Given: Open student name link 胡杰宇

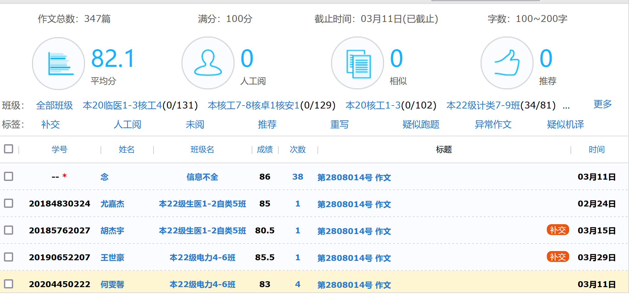Looking at the screenshot, I should (112, 231).
